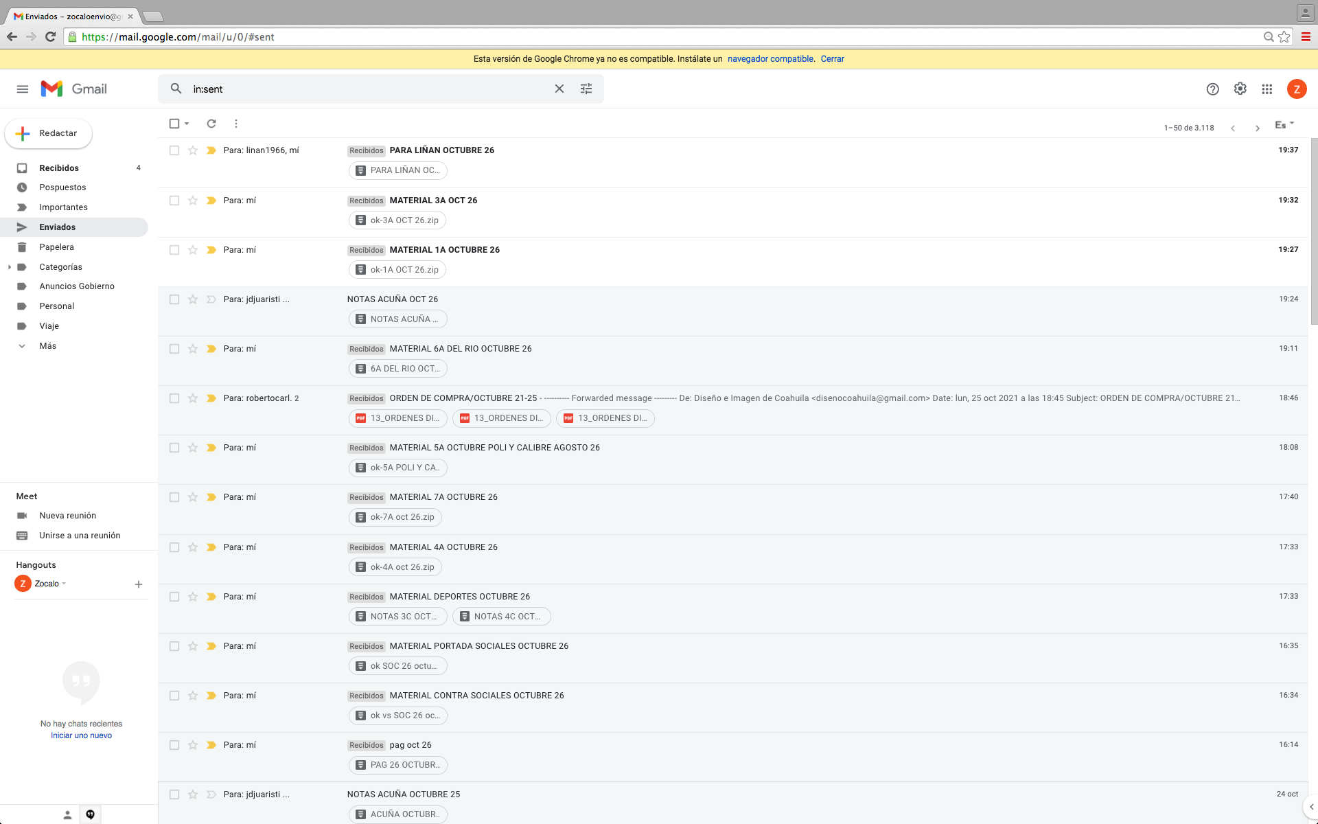
Task: Add a new Hangouts contact plus icon
Action: coord(139,584)
